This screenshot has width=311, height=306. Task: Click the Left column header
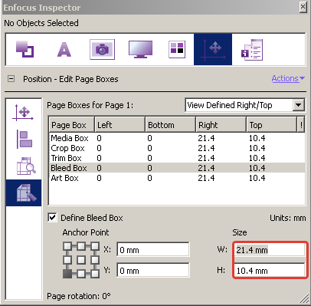point(119,125)
